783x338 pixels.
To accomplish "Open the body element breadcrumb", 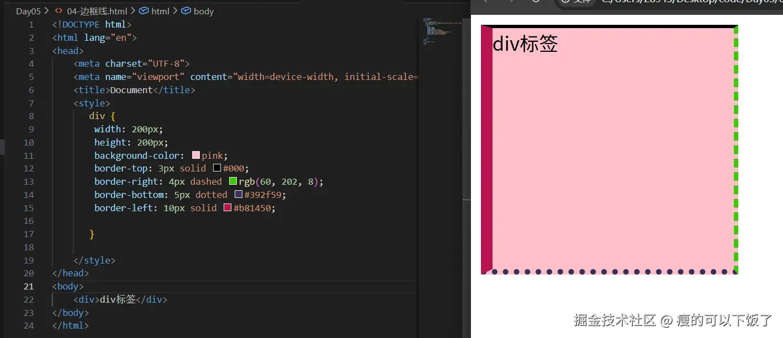I will pos(204,11).
